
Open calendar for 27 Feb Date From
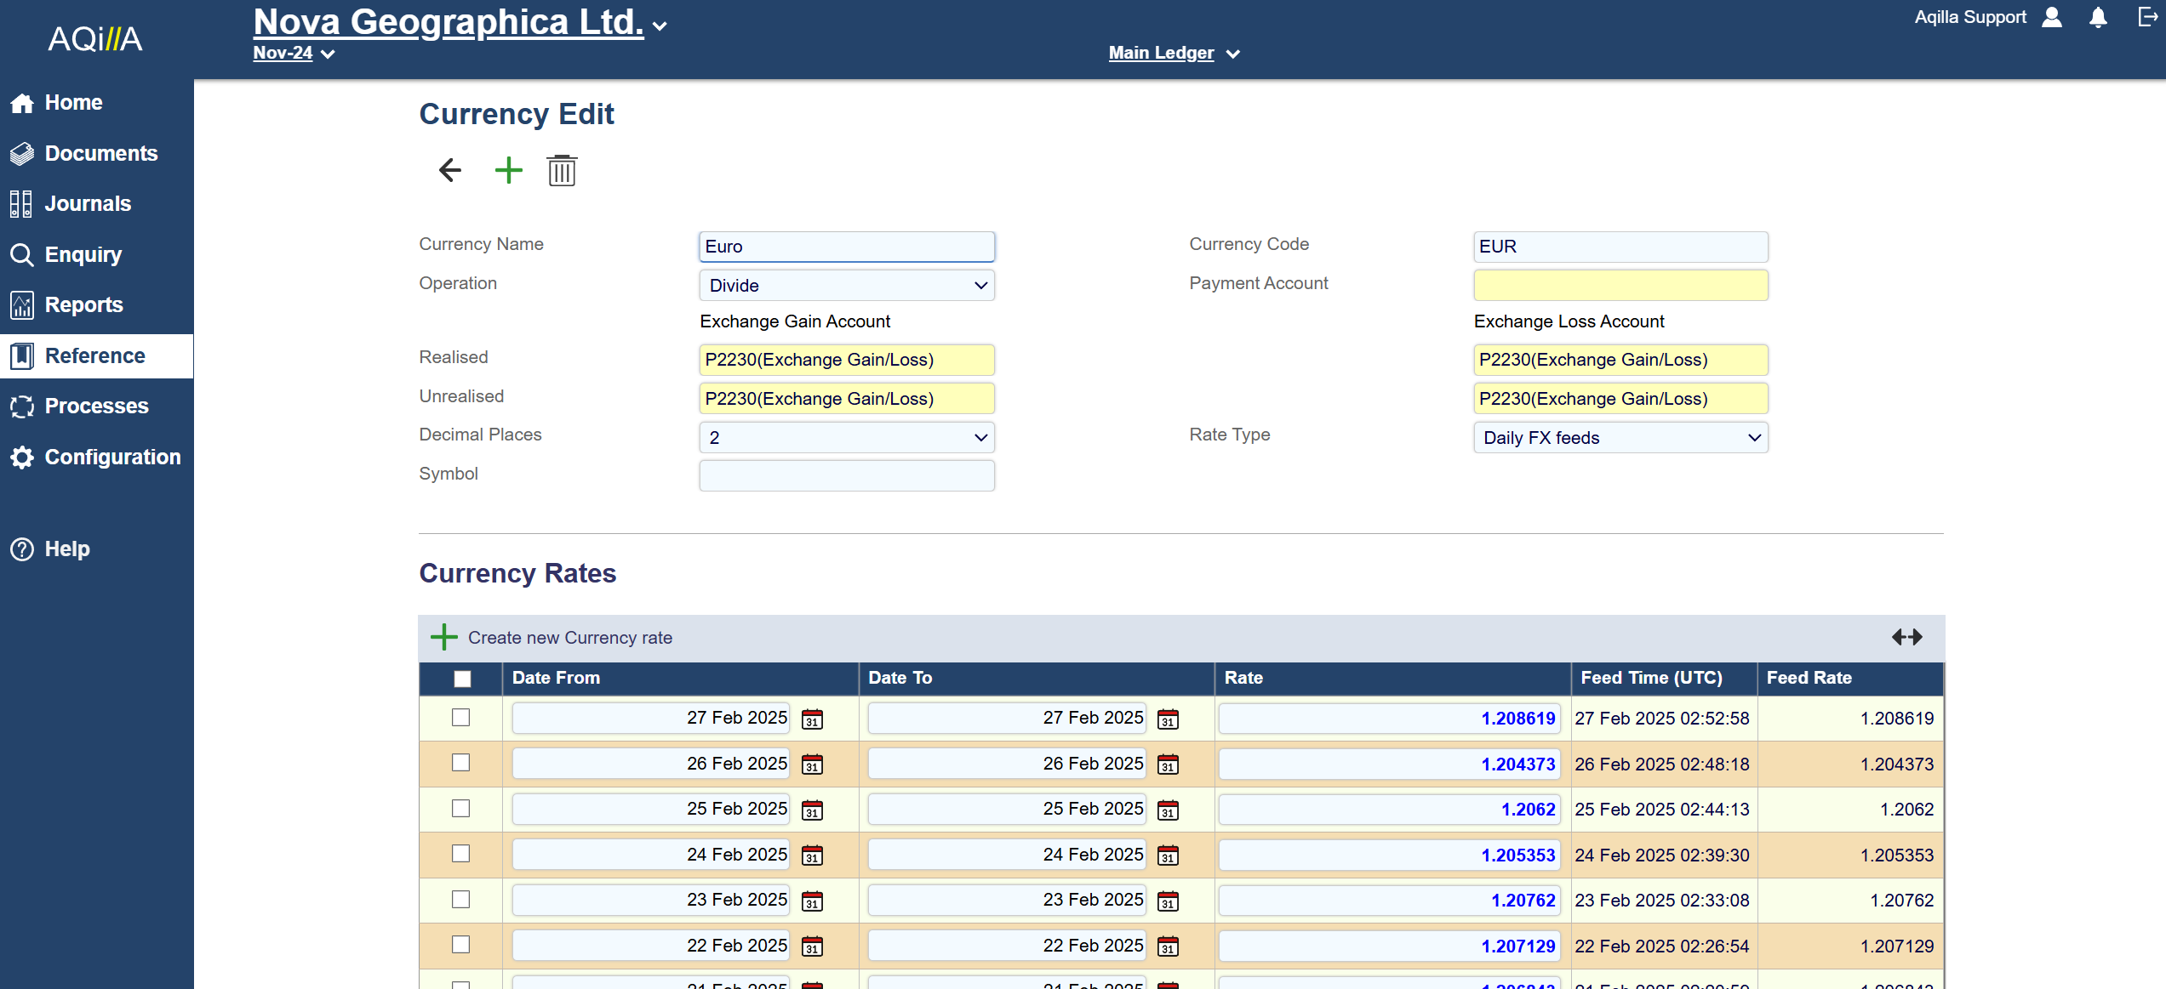812,719
